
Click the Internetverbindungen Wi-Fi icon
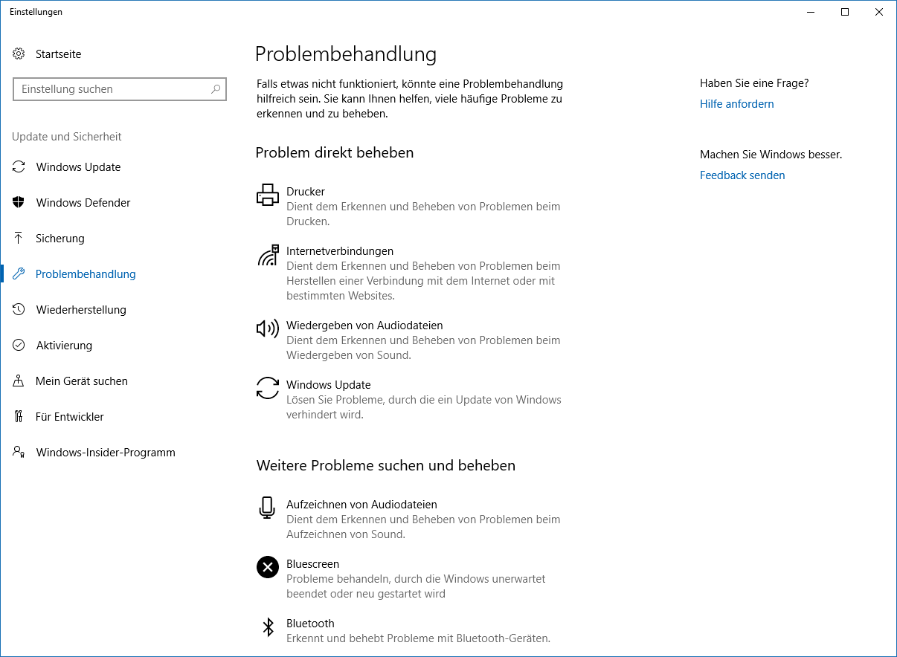268,255
